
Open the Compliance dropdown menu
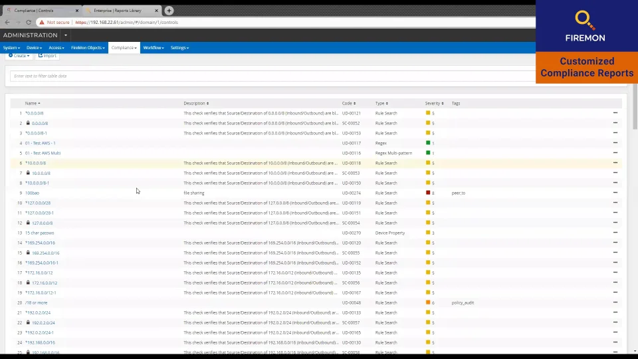point(124,48)
